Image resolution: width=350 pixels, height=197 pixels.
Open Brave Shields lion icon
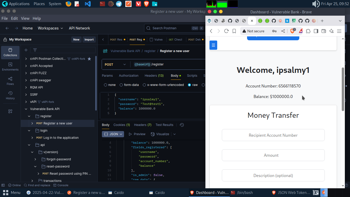point(293,31)
